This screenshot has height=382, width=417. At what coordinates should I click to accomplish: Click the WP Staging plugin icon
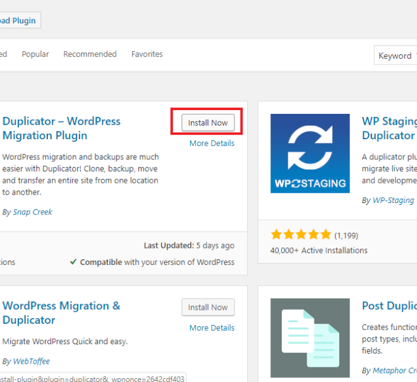[x=310, y=153]
